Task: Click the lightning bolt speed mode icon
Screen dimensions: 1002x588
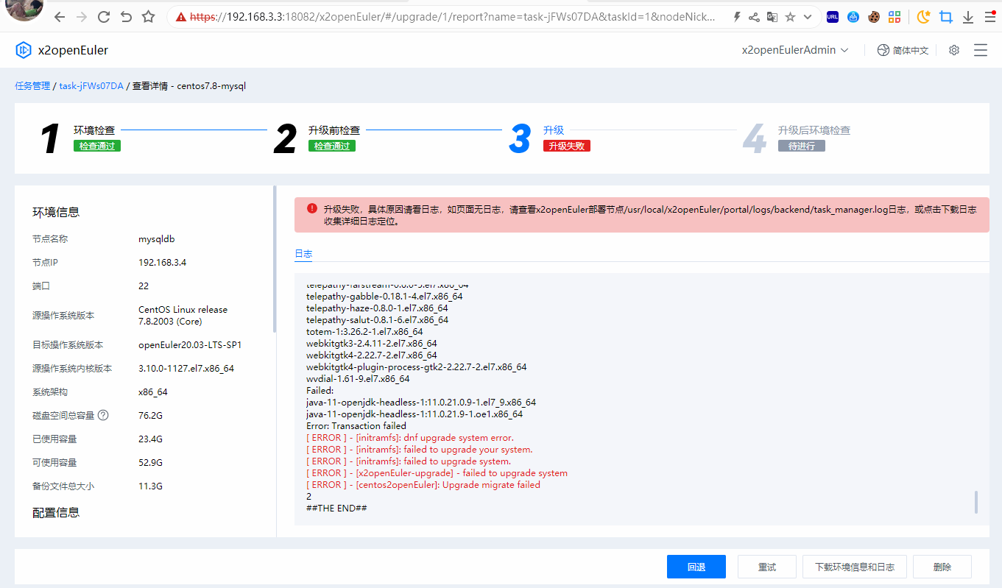Action: pyautogui.click(x=737, y=16)
